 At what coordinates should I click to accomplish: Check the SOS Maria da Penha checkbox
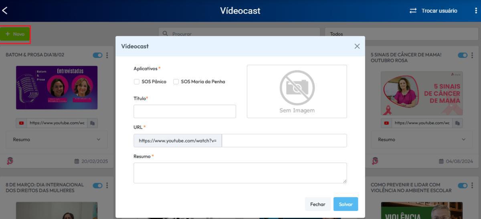point(176,82)
